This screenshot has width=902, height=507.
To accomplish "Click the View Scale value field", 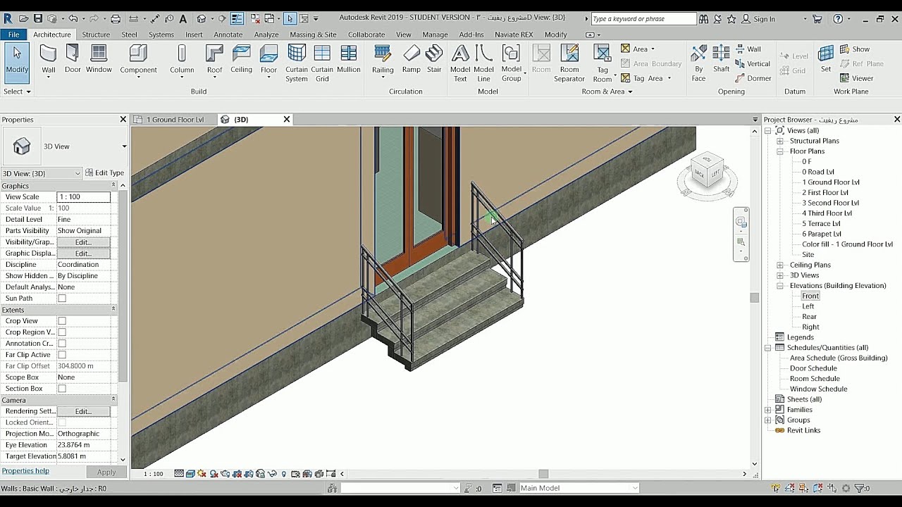I will 83,197.
